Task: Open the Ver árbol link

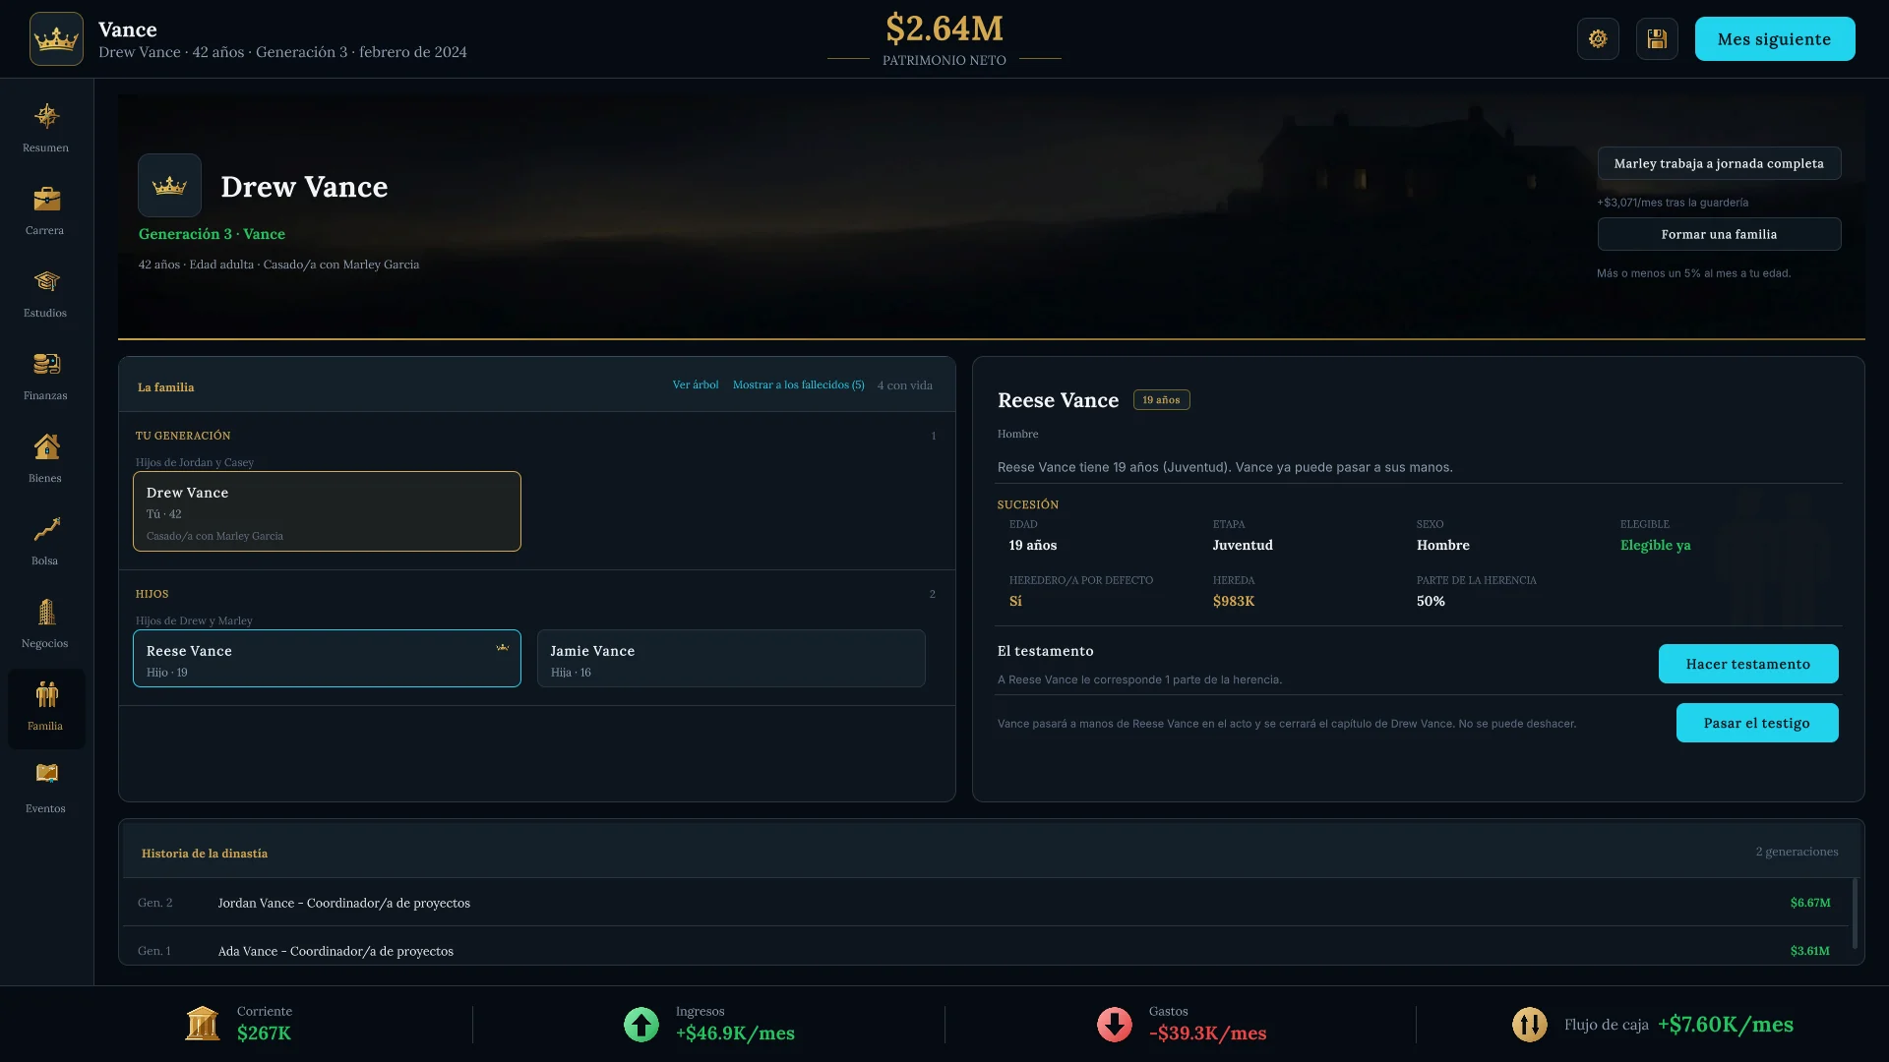Action: point(696,385)
